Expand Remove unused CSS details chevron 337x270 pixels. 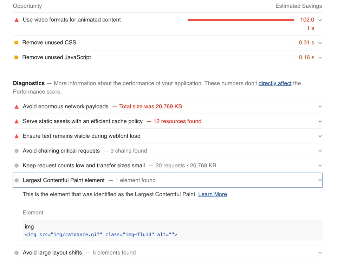click(320, 43)
